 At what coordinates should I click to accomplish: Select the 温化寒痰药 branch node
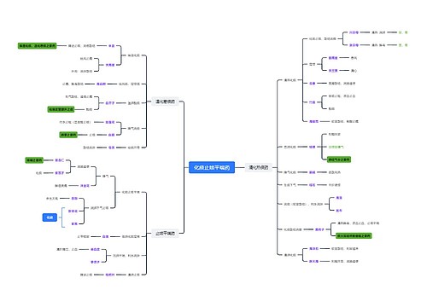[x=165, y=101]
